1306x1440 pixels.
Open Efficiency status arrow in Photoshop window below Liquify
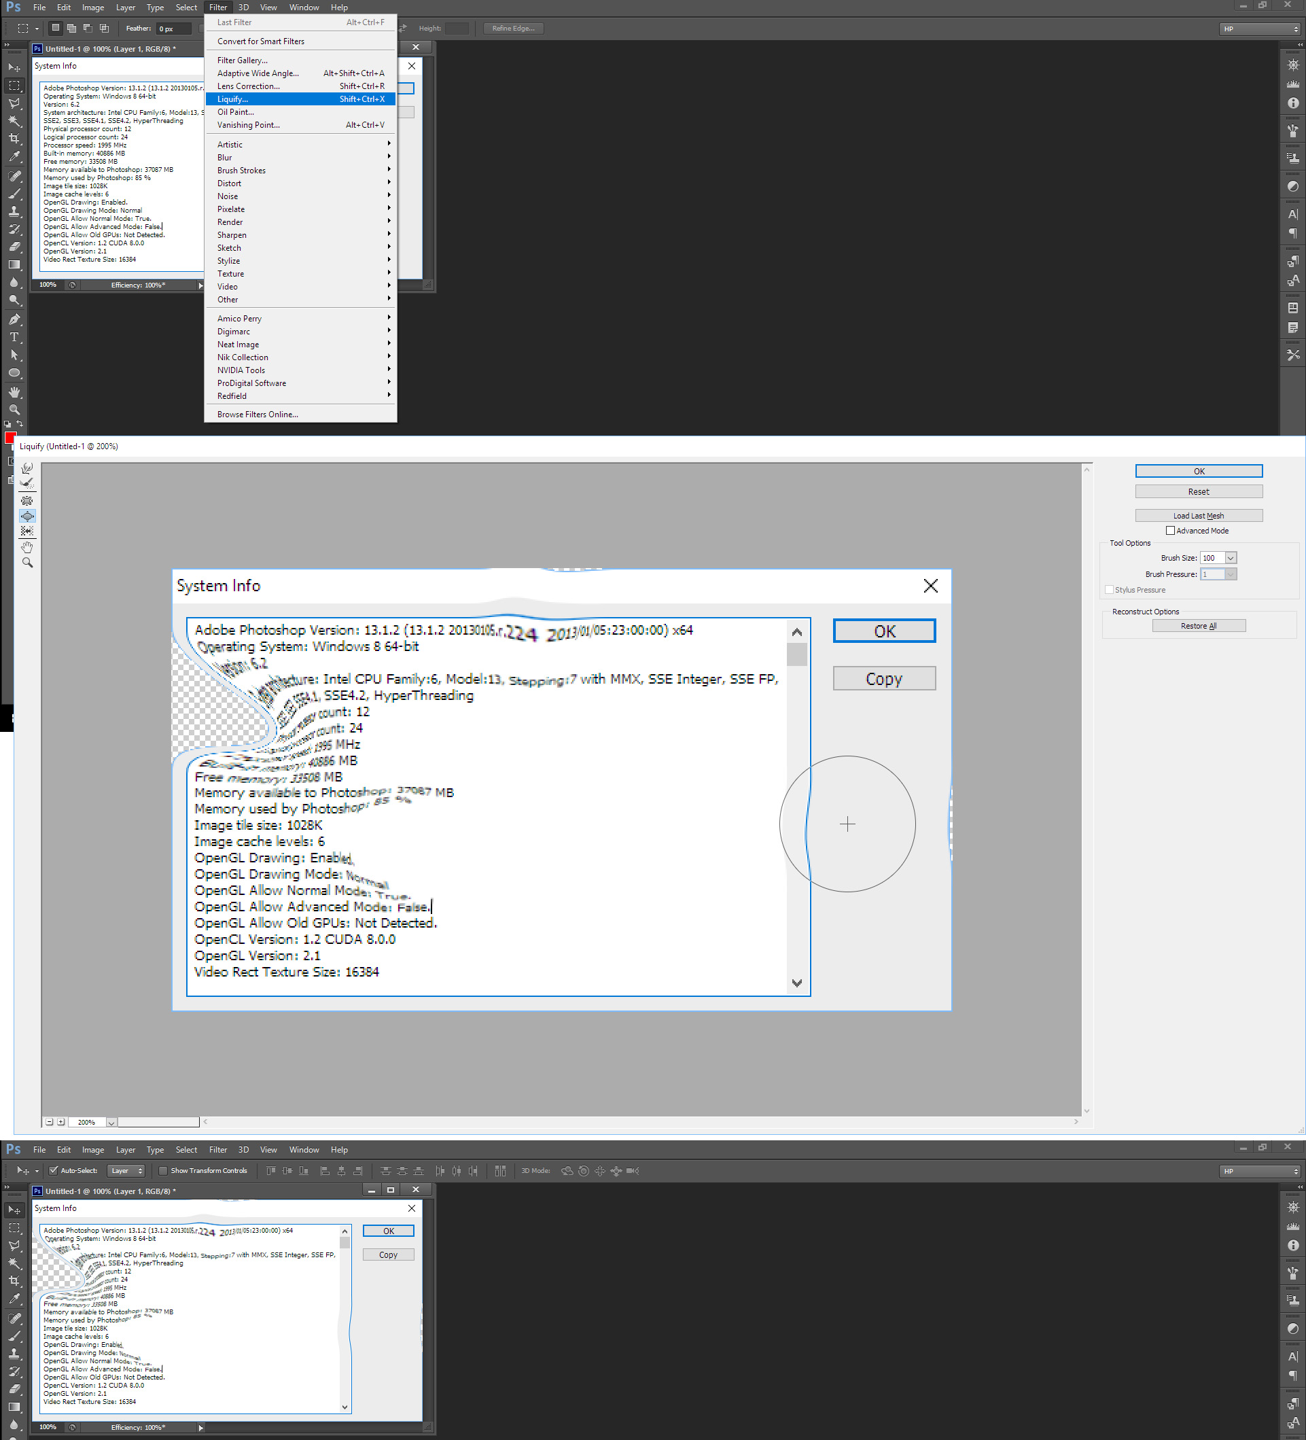200,1427
